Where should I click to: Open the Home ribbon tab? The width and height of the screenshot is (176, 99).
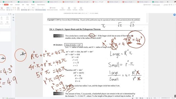pyautogui.click(x=6, y=5)
